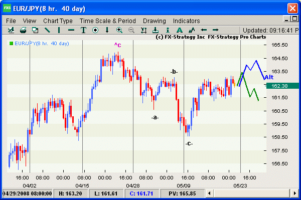Image resolution: width=301 pixels, height=200 pixels.
Task: Select the vertical line drawing tool
Action: (x=59, y=30)
